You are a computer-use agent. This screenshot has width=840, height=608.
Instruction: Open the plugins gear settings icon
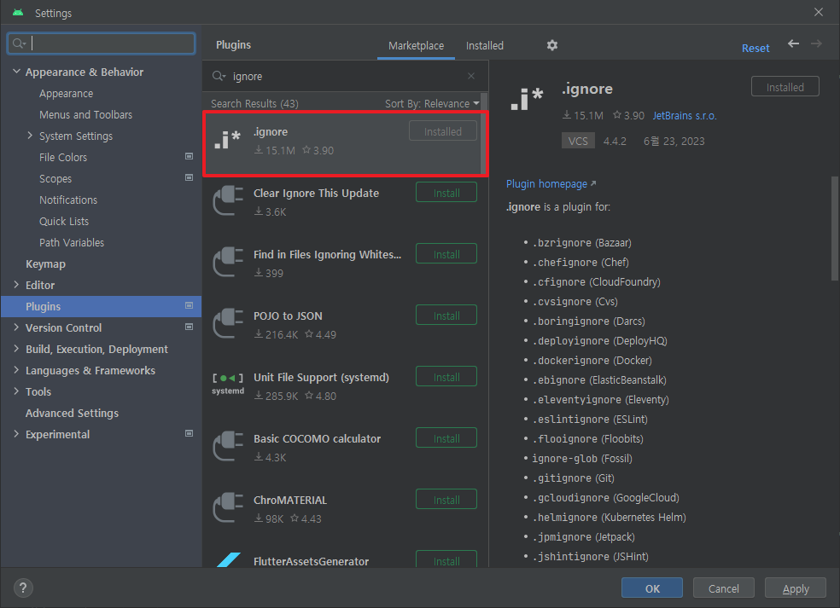pos(552,45)
